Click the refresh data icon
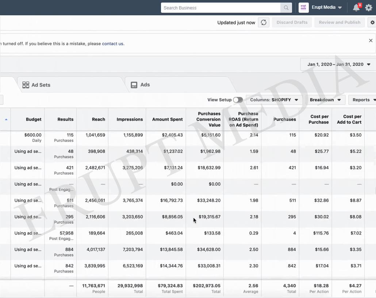Image resolution: width=376 pixels, height=298 pixels. (x=264, y=22)
